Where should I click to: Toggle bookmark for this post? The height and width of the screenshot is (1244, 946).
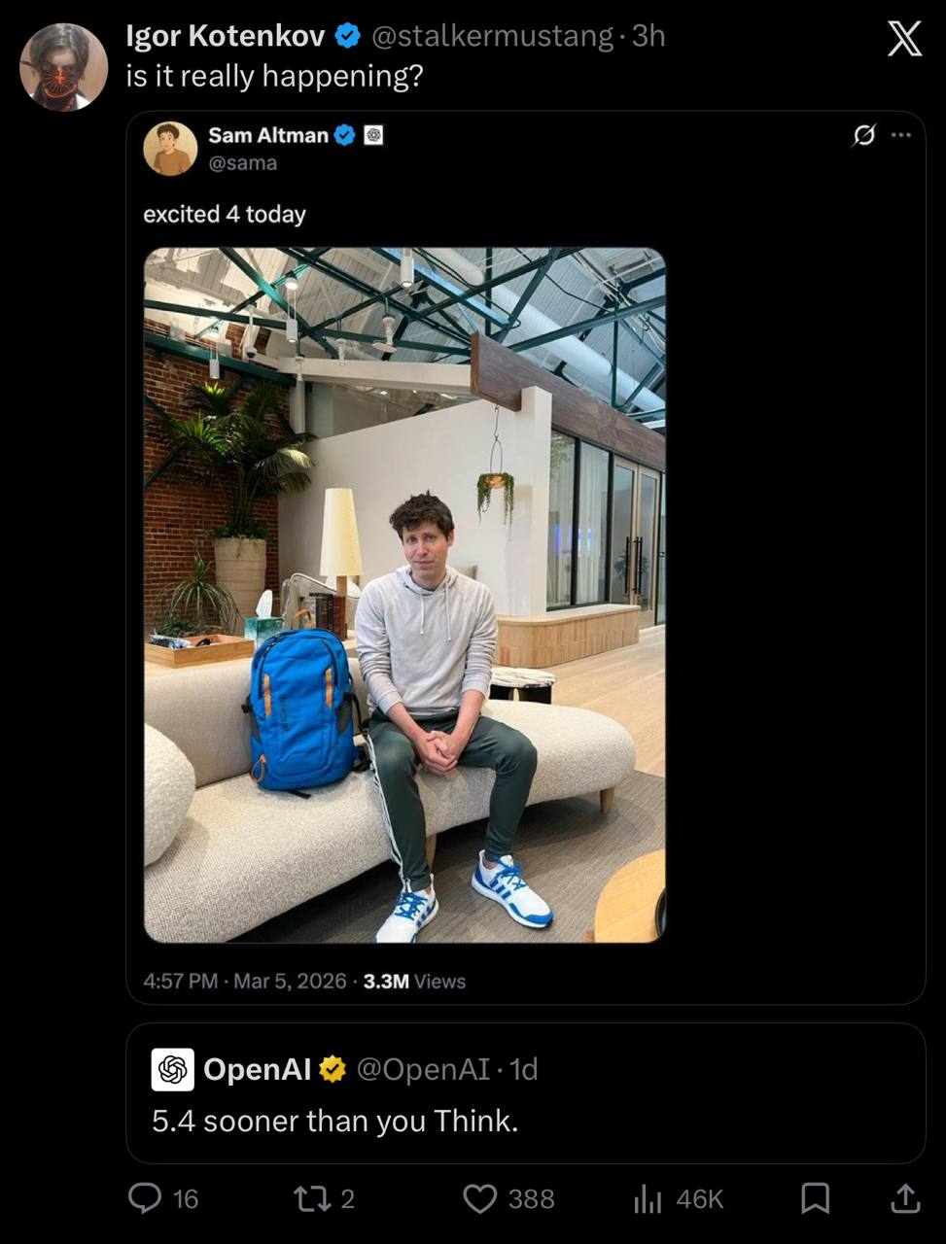[x=815, y=1198]
